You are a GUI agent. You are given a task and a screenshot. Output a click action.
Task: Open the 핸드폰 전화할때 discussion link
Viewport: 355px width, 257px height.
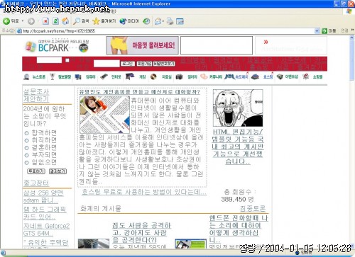point(239,229)
